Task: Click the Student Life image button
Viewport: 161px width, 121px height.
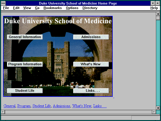Action: coord(25,91)
